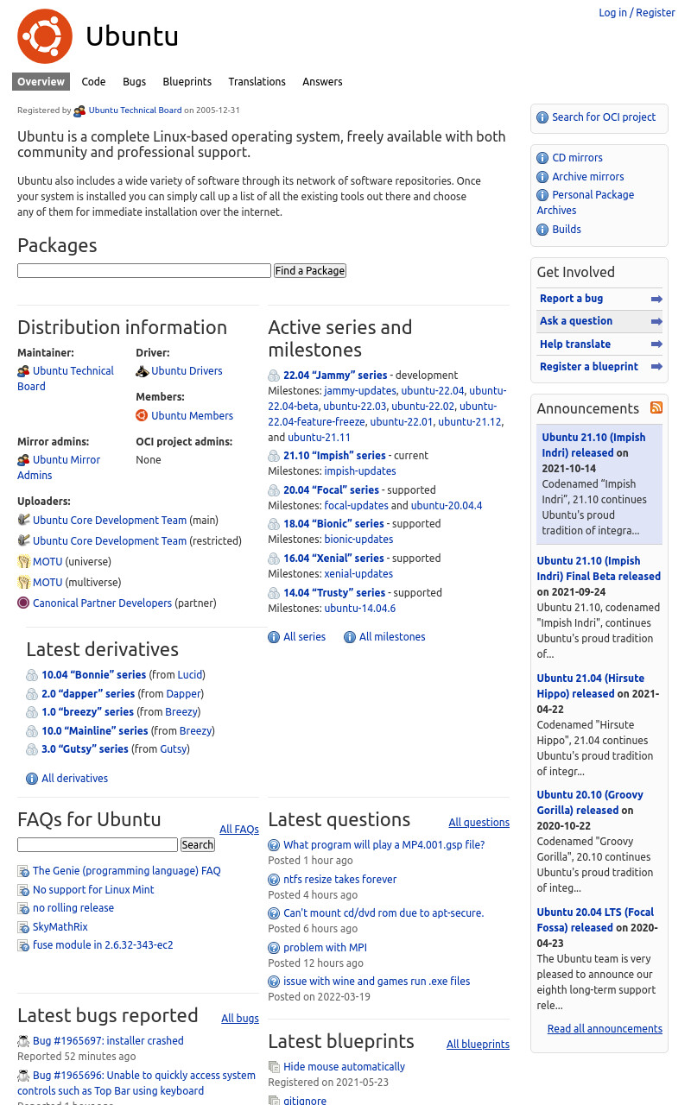Click the MOTU (universe) team icon

tap(23, 562)
